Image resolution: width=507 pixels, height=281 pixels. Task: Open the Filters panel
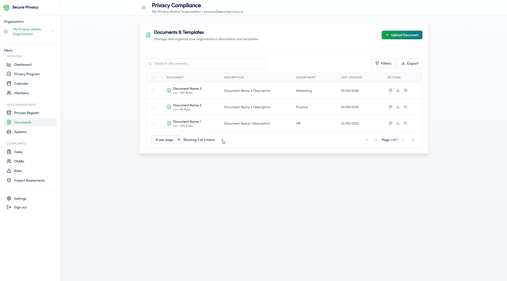coord(383,63)
